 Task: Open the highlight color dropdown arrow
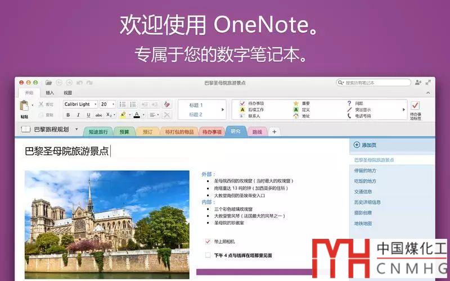pyautogui.click(x=129, y=115)
